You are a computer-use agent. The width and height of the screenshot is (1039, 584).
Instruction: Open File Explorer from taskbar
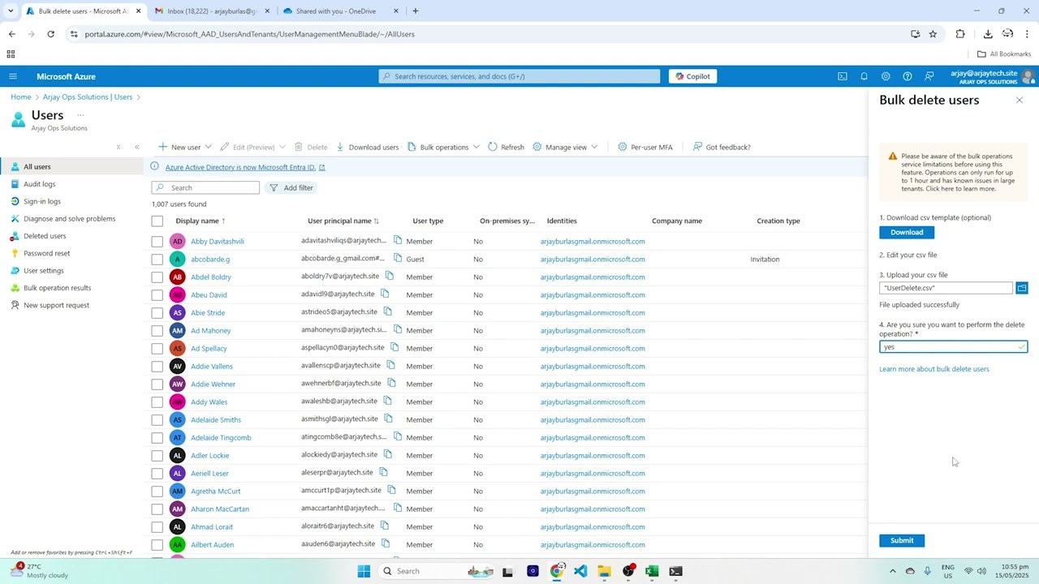[604, 571]
